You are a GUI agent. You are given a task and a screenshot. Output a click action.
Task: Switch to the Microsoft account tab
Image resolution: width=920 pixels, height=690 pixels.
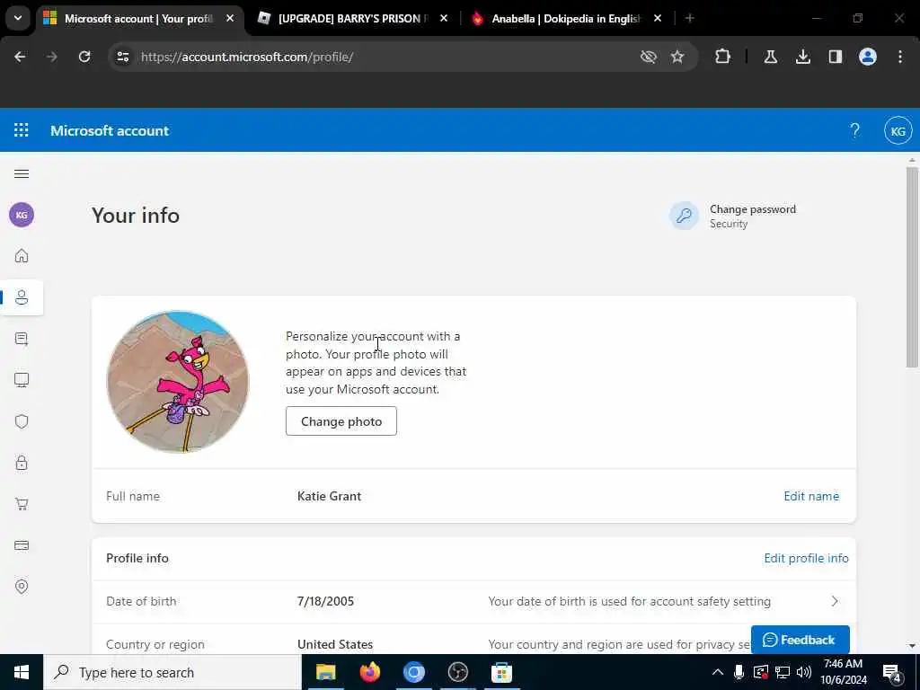(x=139, y=19)
